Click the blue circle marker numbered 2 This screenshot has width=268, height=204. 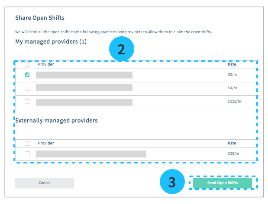[121, 50]
